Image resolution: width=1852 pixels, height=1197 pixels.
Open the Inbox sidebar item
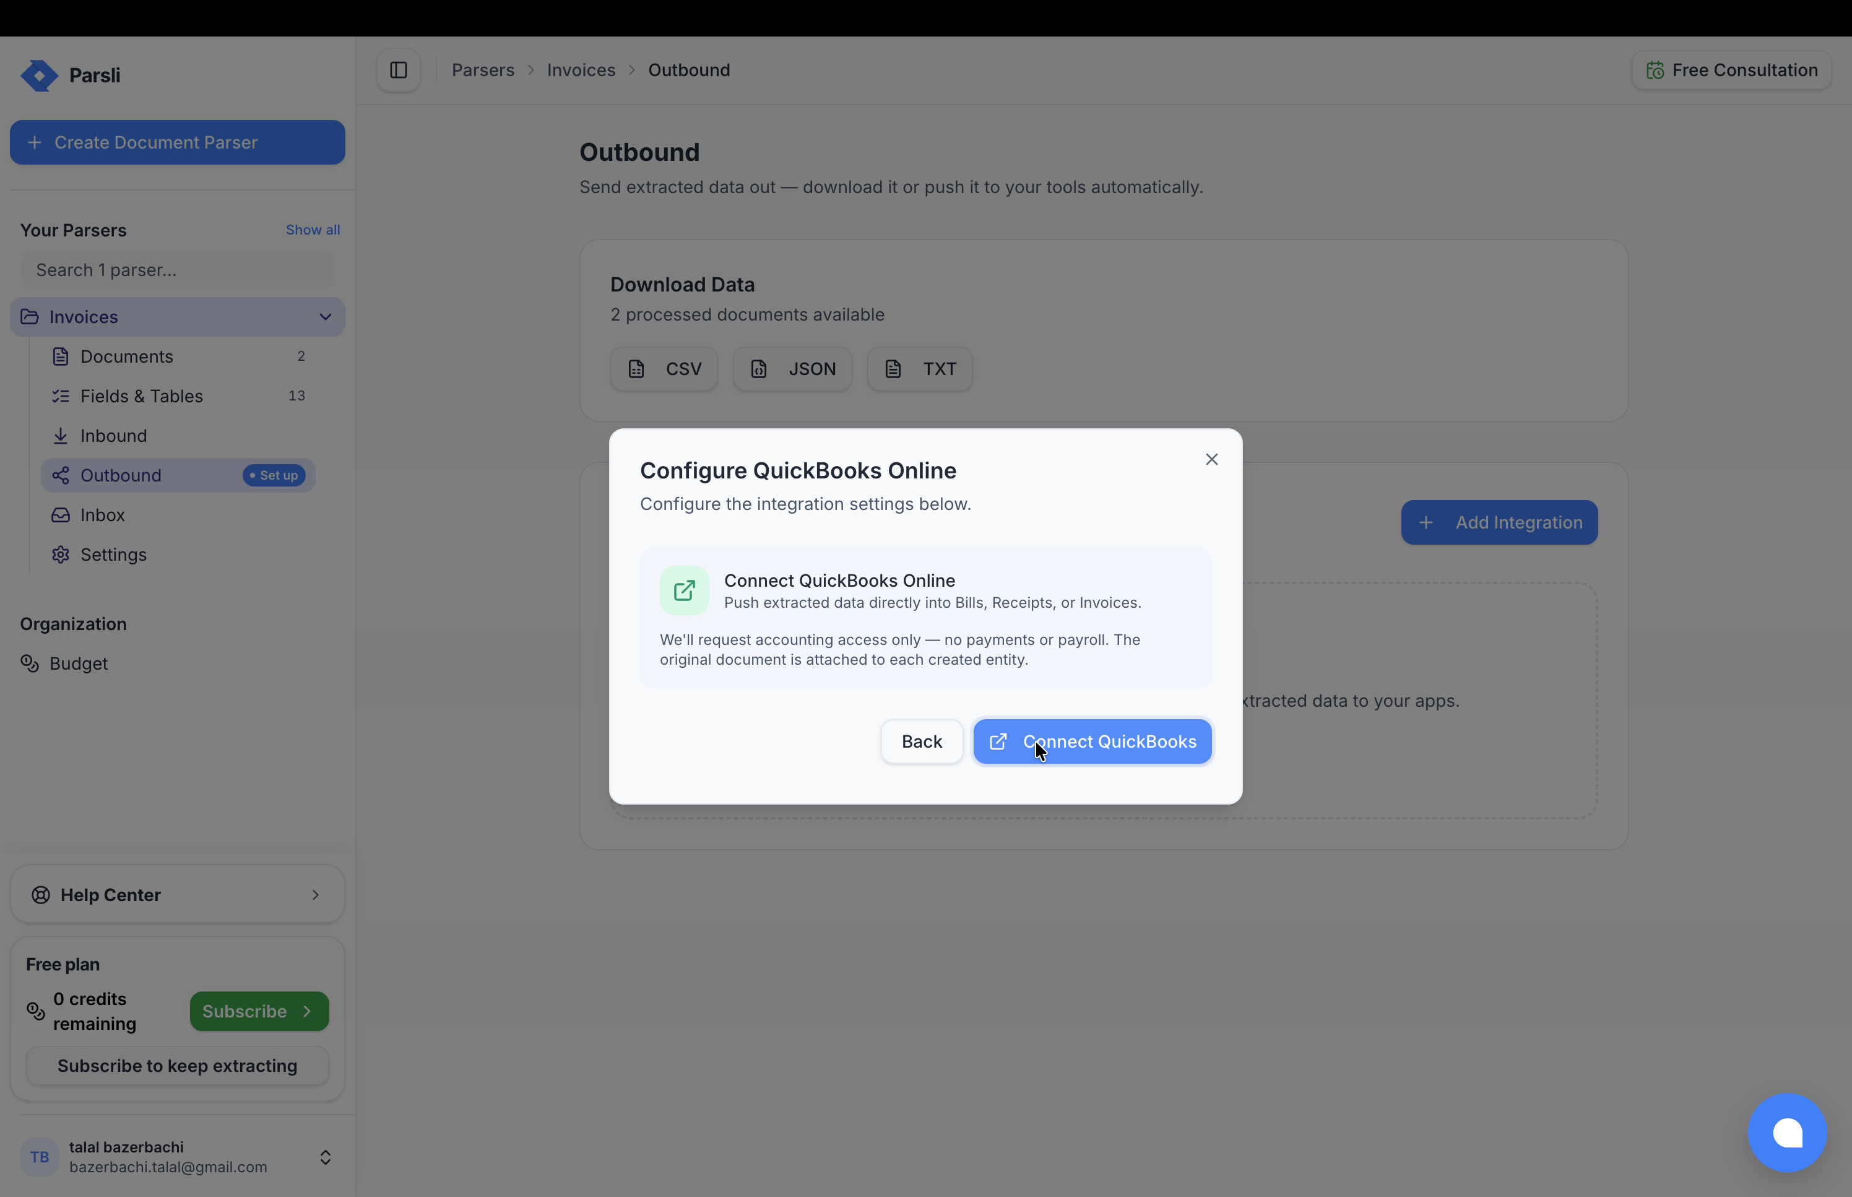[178, 516]
